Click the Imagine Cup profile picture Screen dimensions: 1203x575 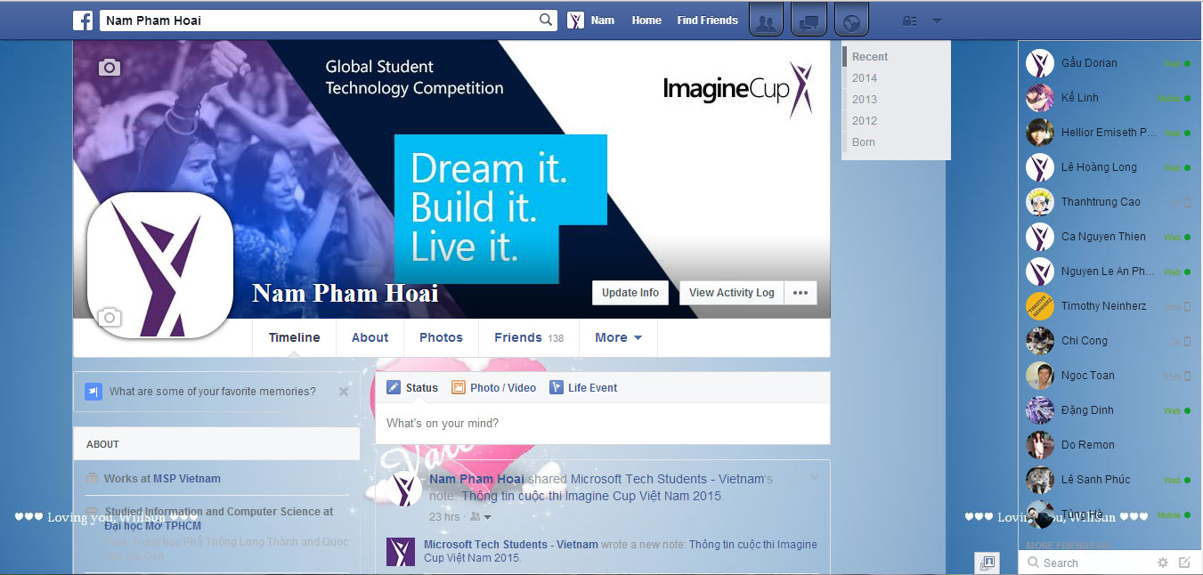(x=160, y=265)
